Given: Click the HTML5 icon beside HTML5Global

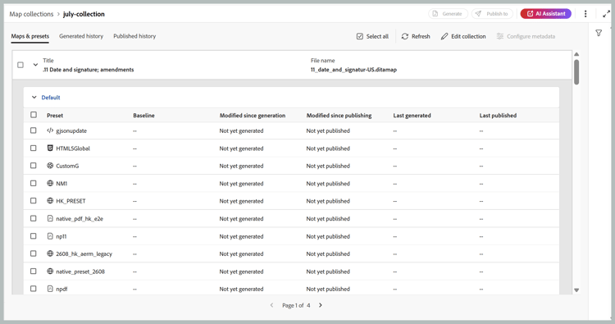Looking at the screenshot, I should (x=50, y=148).
